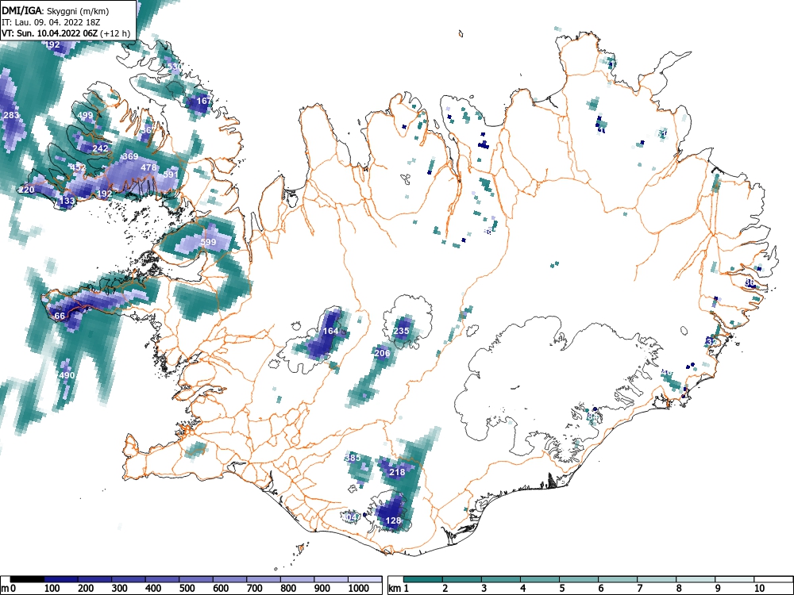Click the '500' label in the metre legend
Viewport: 794px width, 595px height.
coord(187,589)
